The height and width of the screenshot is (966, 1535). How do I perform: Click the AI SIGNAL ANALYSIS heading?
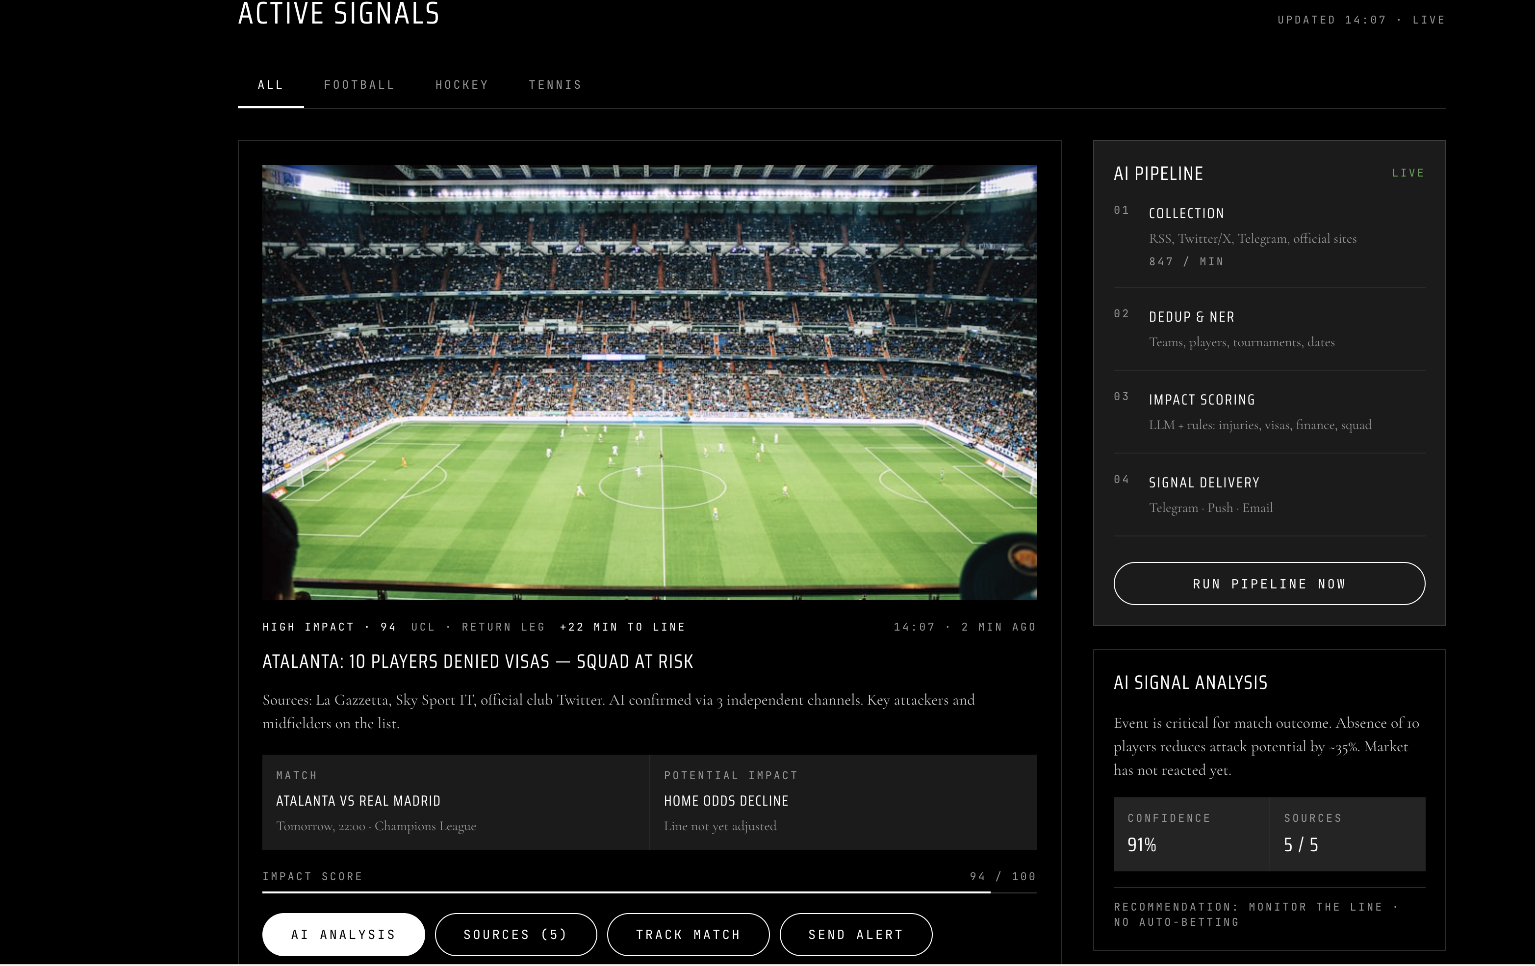click(x=1190, y=683)
